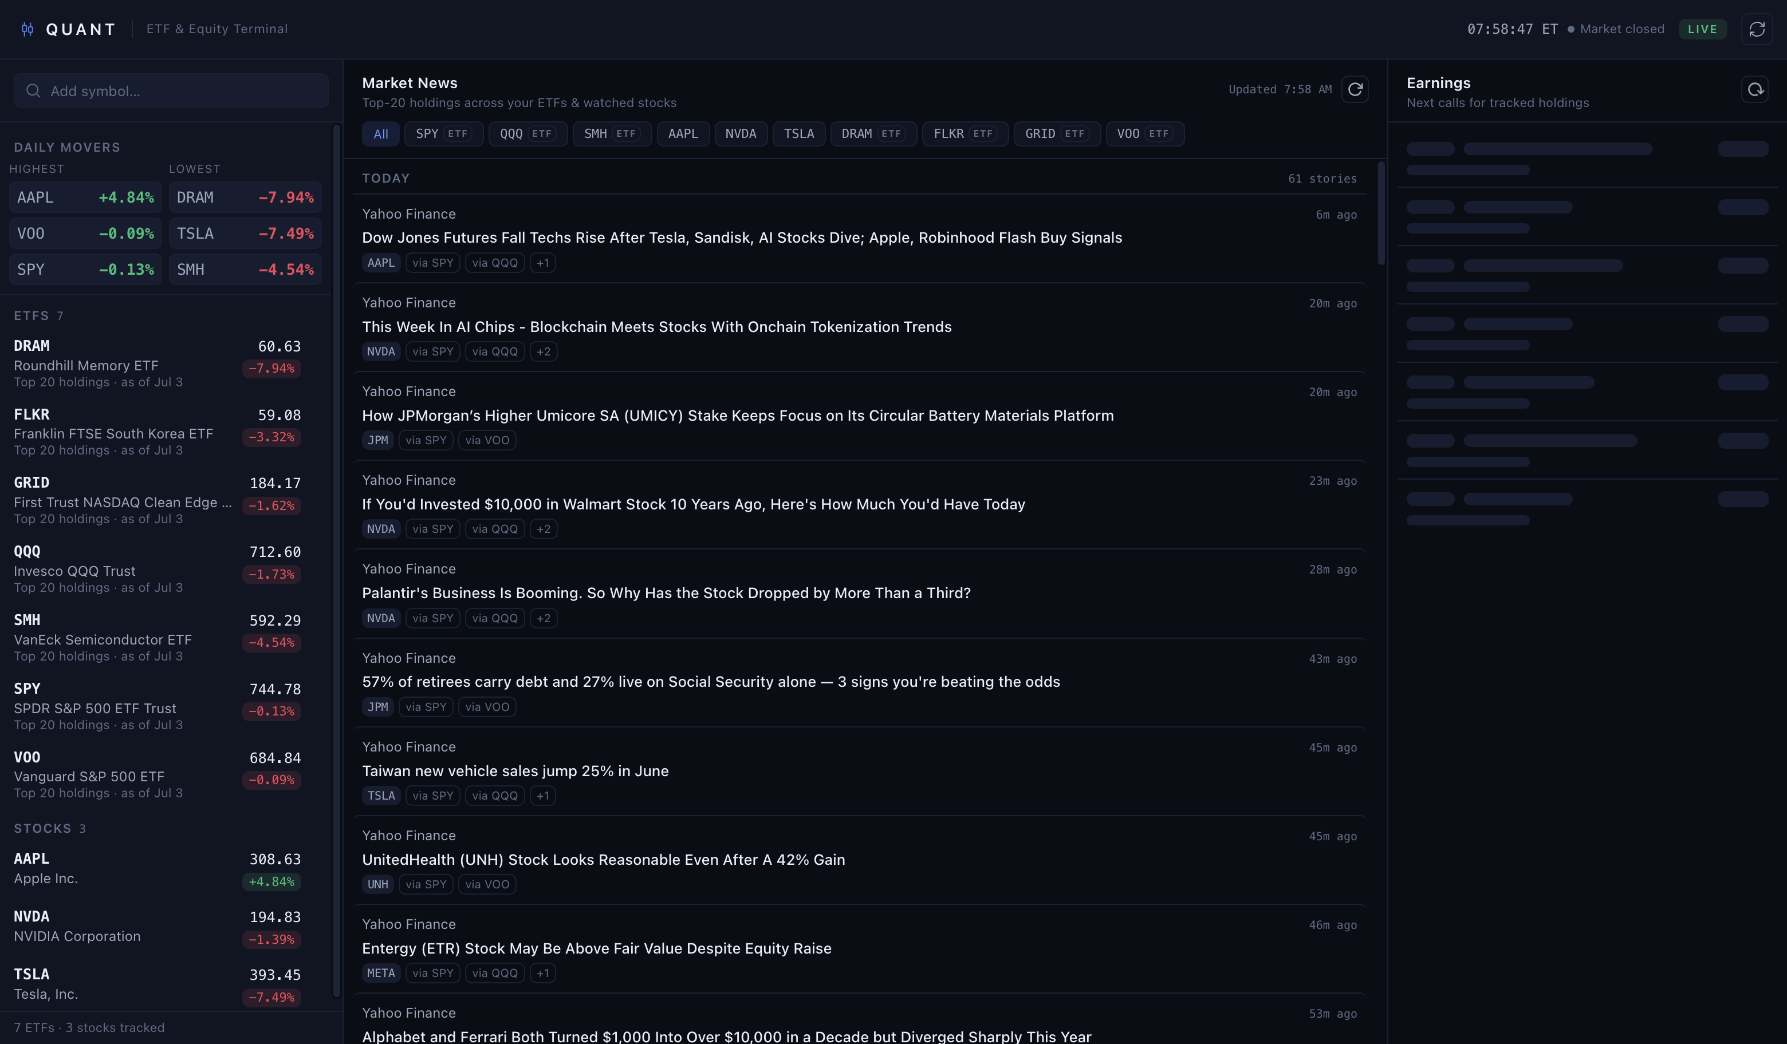This screenshot has height=1044, width=1787.
Task: Click the QUANT candlestick logo icon
Action: click(27, 29)
